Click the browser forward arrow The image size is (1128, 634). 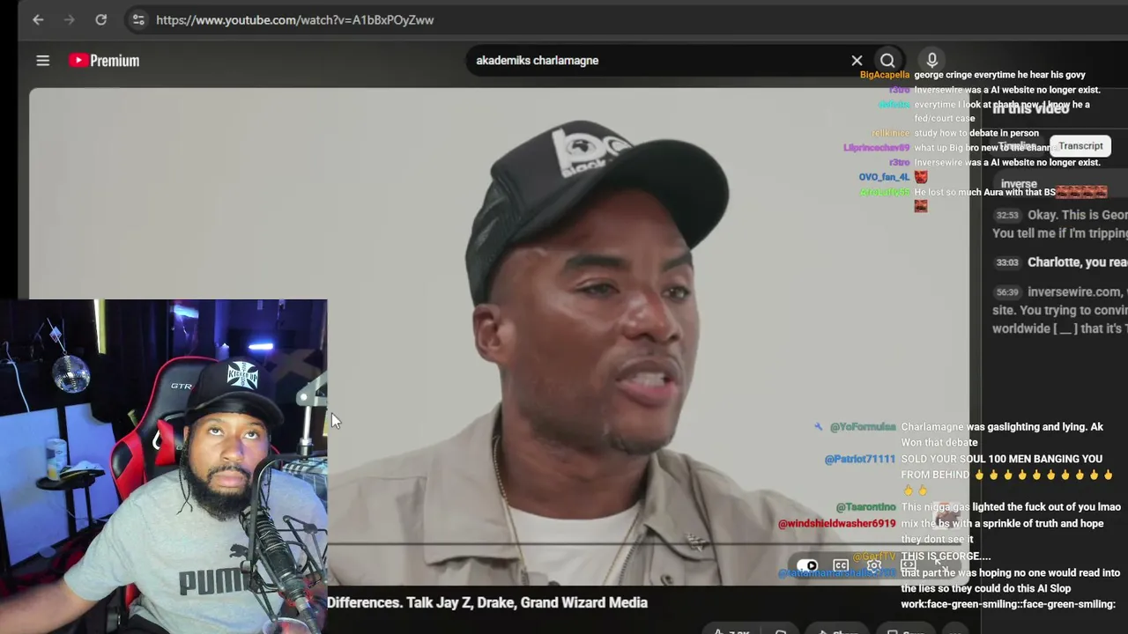coord(70,19)
